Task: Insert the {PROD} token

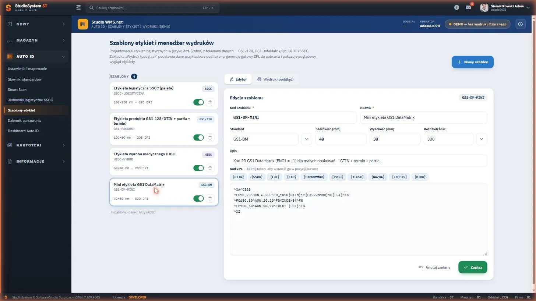Action: [338, 177]
